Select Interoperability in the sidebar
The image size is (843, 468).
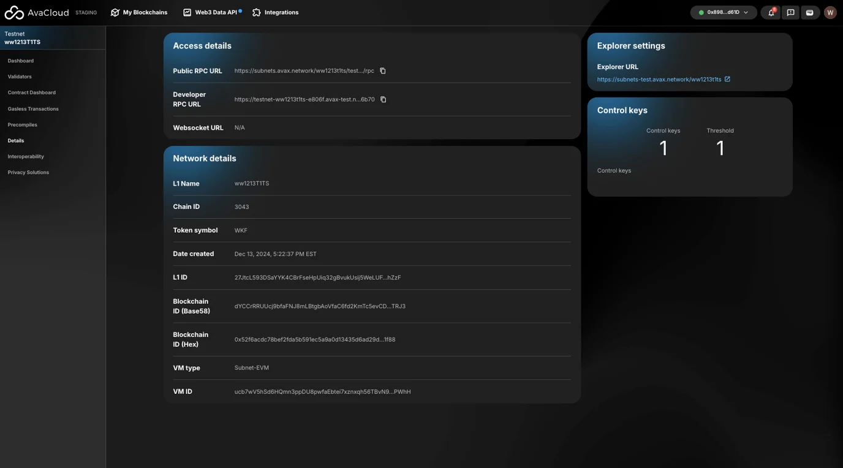point(26,157)
